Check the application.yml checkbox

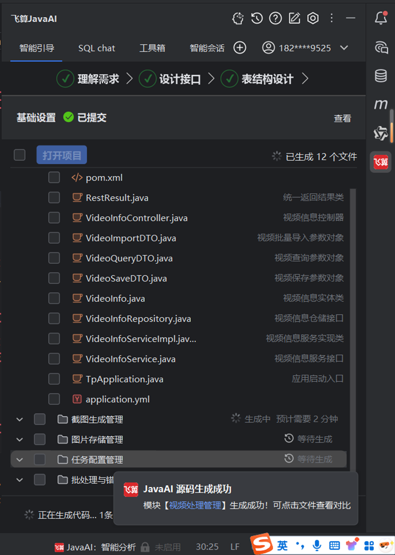pos(54,399)
